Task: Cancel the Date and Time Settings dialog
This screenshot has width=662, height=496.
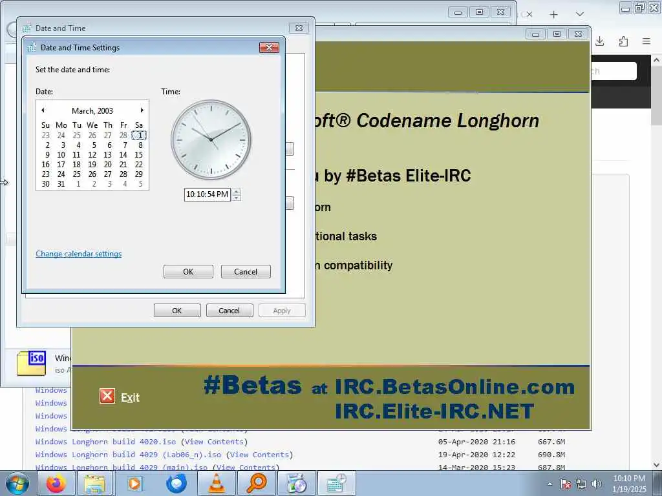Action: pos(246,272)
